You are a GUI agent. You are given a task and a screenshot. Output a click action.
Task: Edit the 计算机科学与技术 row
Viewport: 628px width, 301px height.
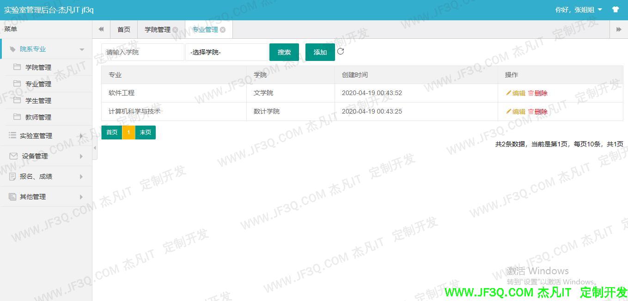tap(516, 112)
